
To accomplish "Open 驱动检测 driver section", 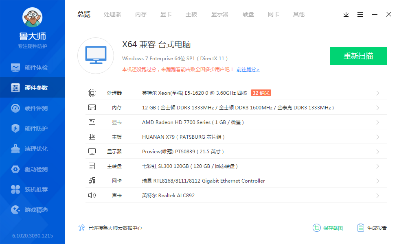I will pyautogui.click(x=33, y=169).
